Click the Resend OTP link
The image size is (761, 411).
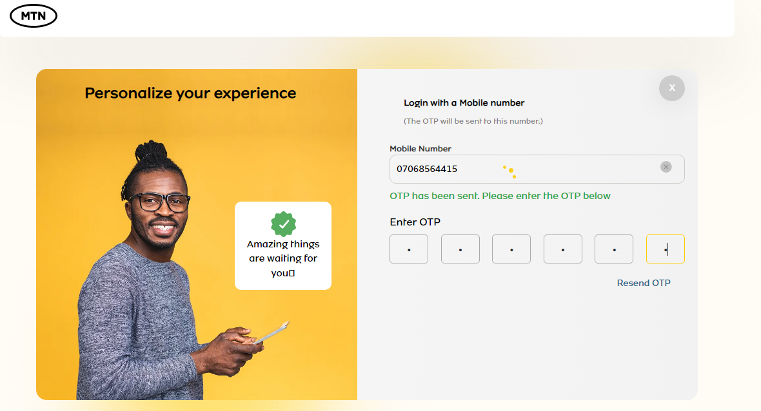point(644,283)
